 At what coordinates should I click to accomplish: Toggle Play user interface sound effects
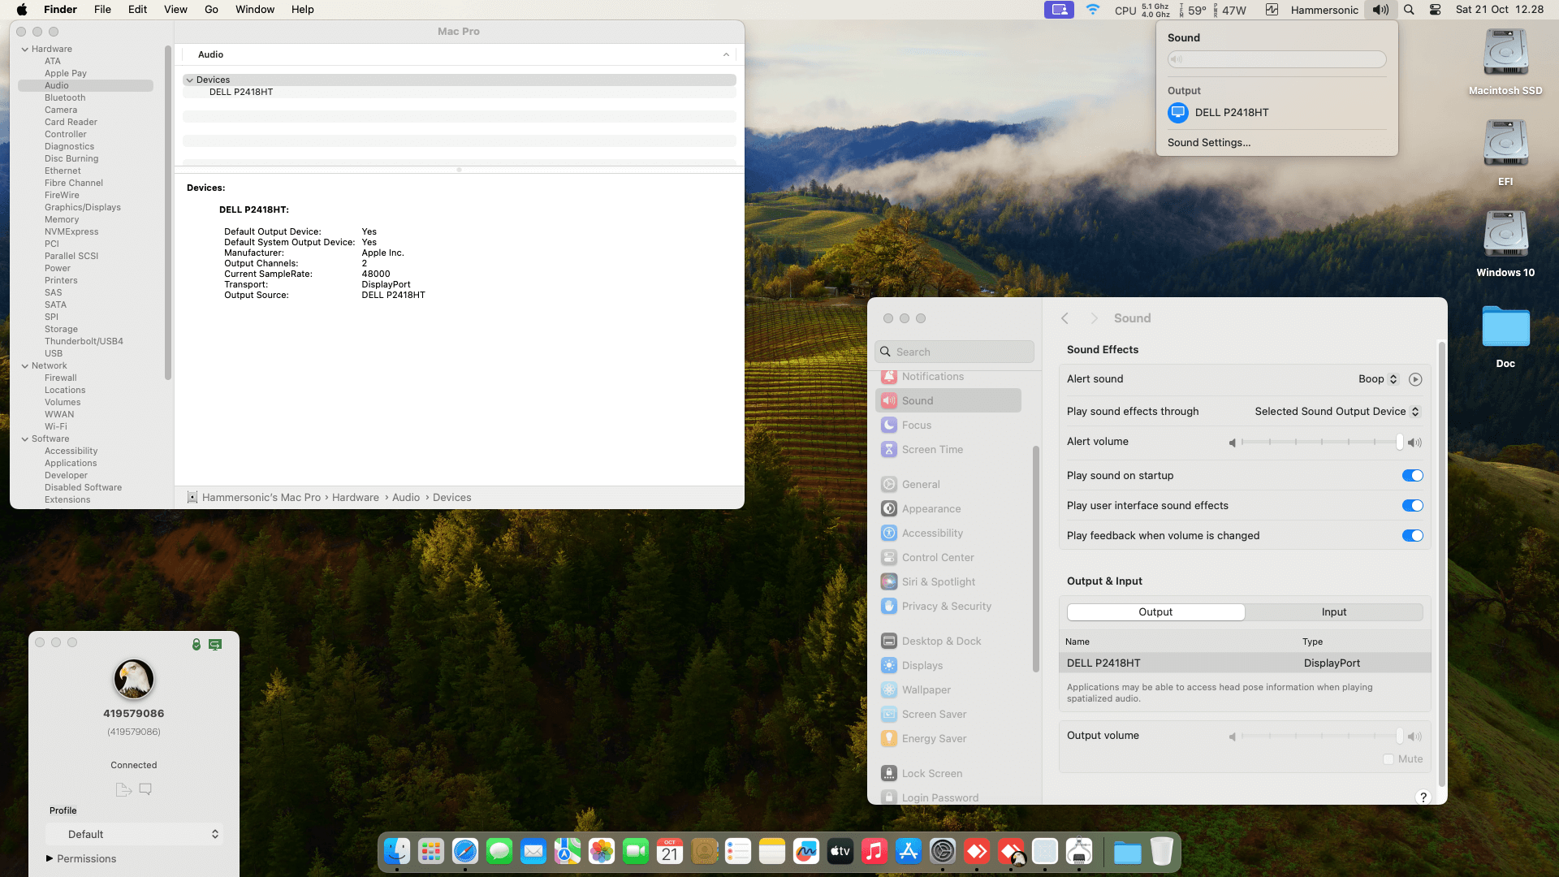1412,506
